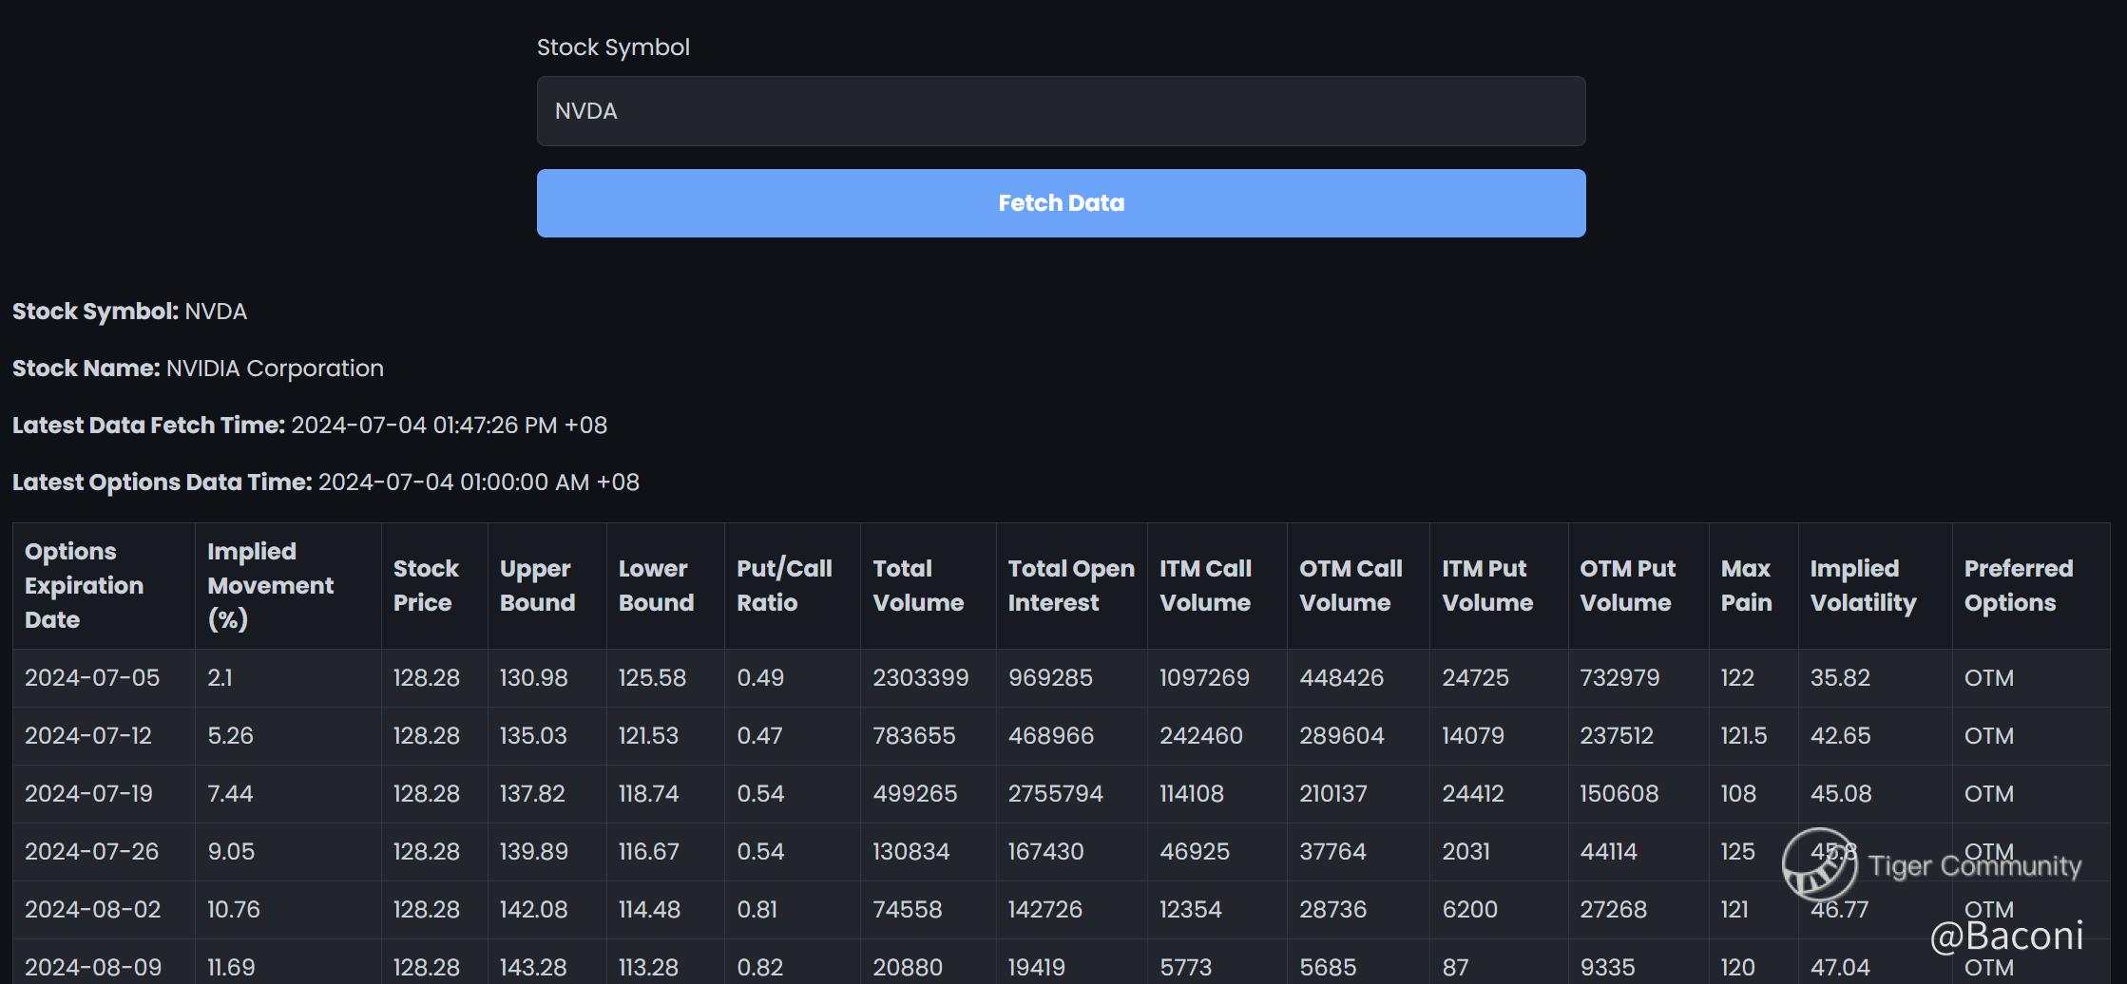
Task: Select the Implied Volatility column header
Action: 1863,585
